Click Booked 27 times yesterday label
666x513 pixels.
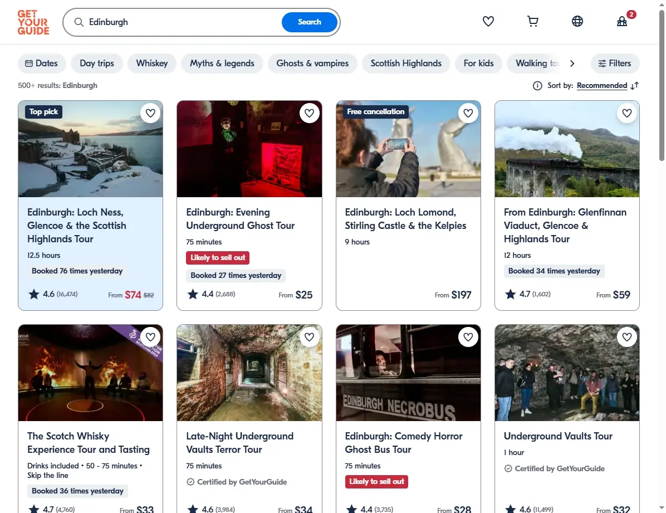236,275
